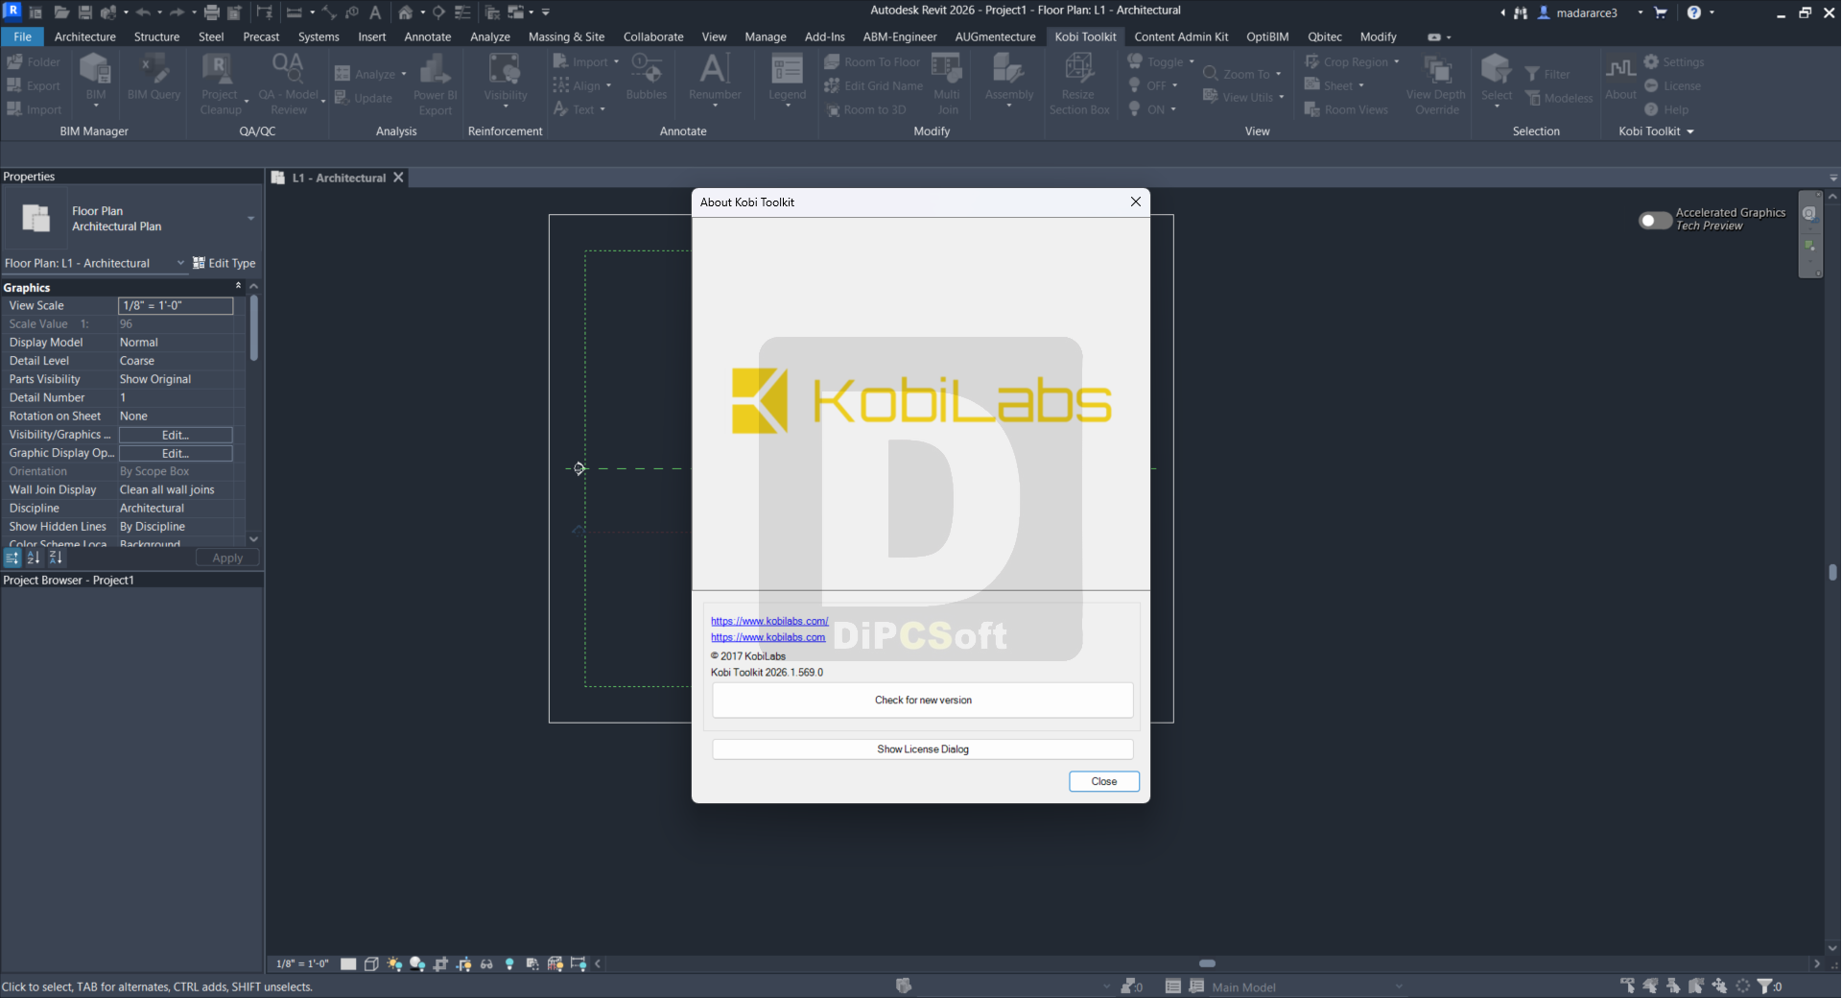Click Visual Style icon in view control bar
The height and width of the screenshot is (998, 1842).
tap(371, 963)
